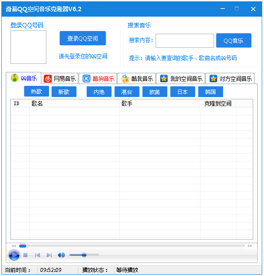Open the 网易音乐 tab

click(x=60, y=79)
